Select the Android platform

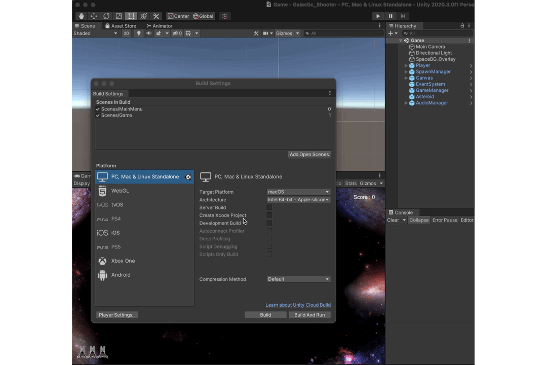click(144, 275)
